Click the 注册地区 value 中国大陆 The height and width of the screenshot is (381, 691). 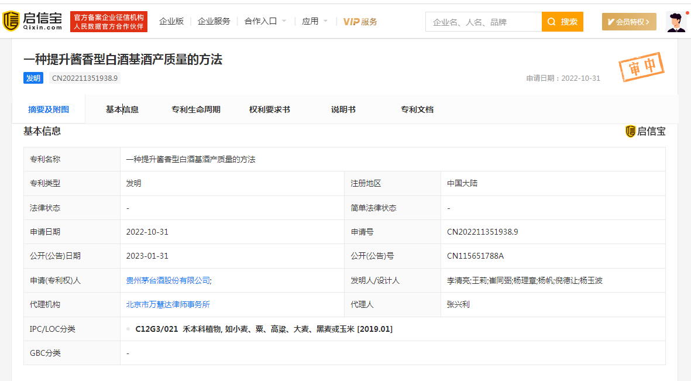[x=462, y=183]
